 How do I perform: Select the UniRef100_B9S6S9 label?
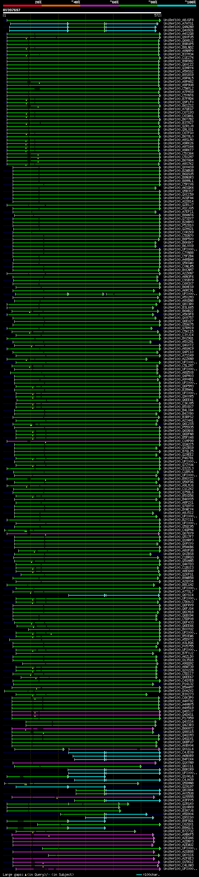pos(178,75)
